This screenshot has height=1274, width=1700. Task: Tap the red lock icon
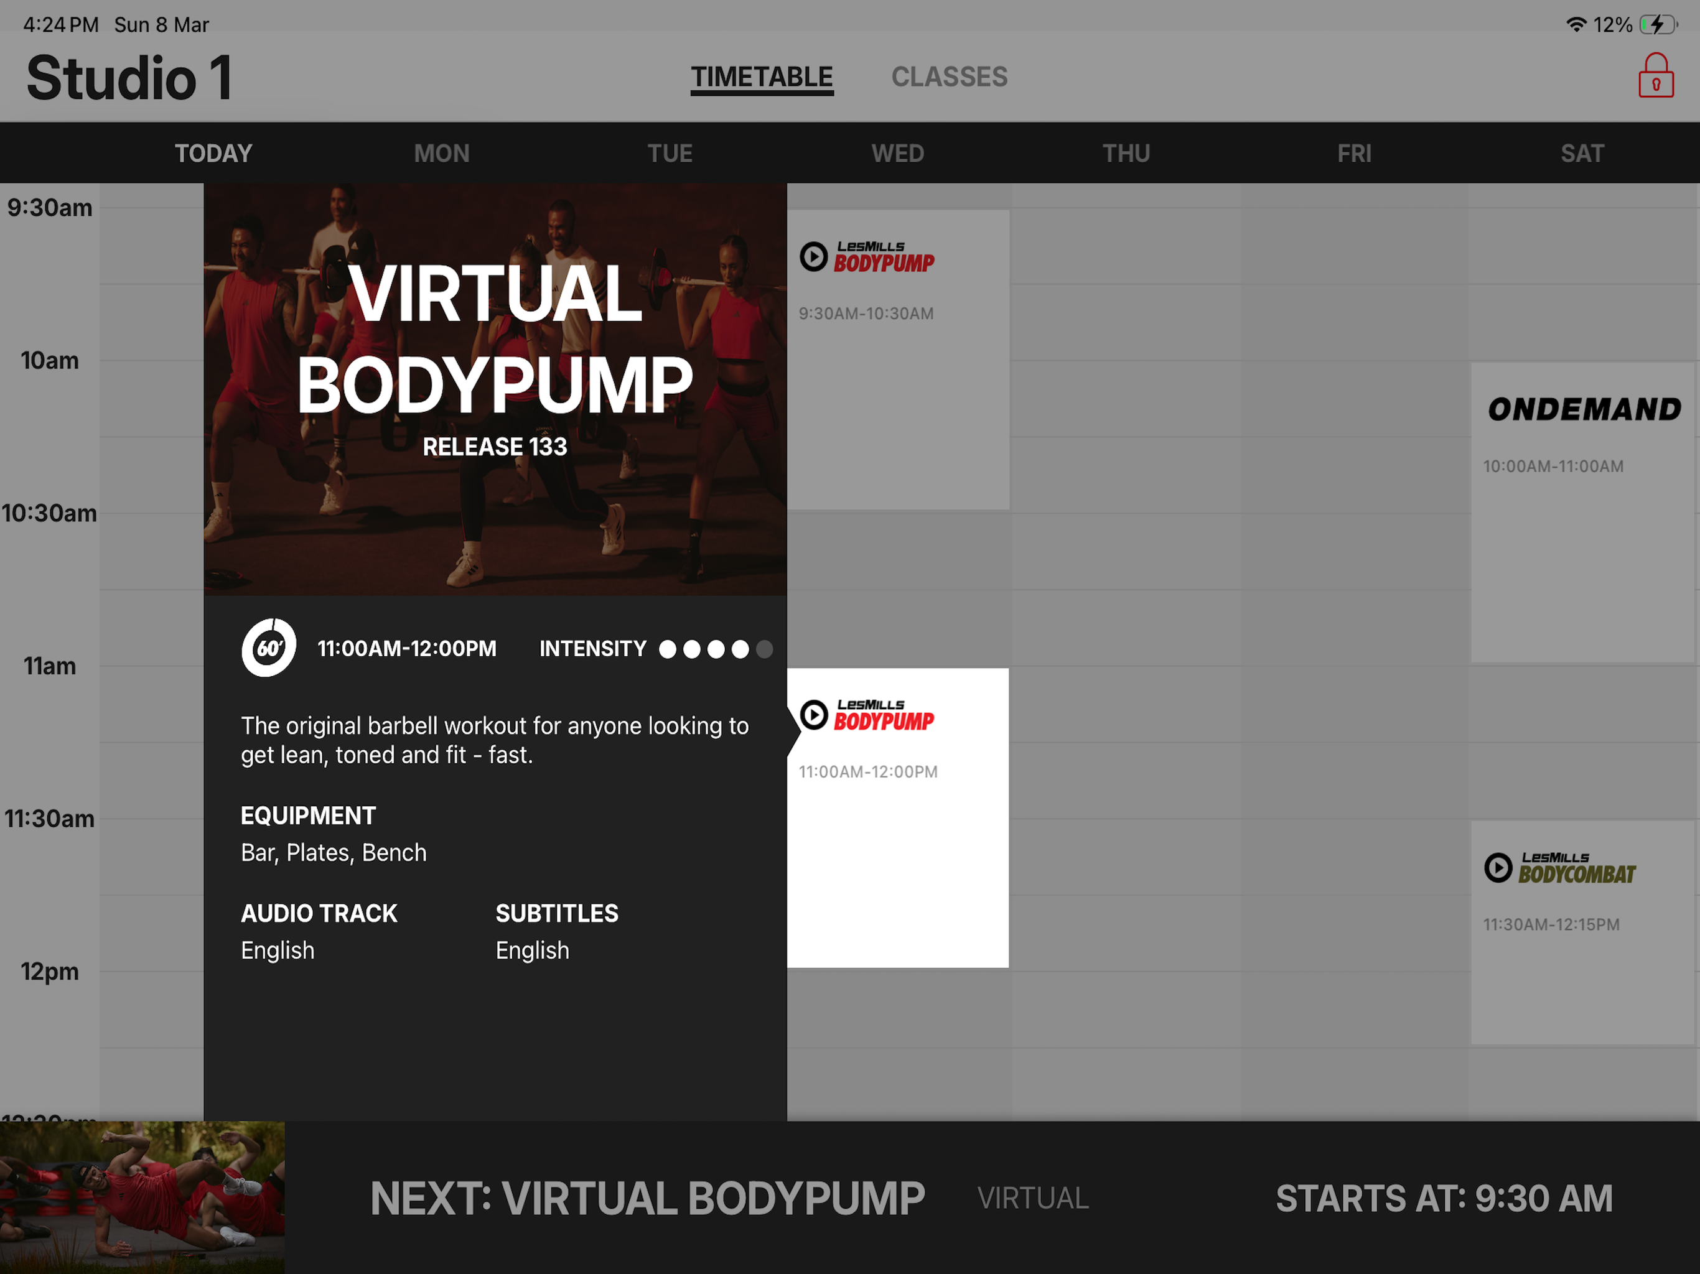[1655, 75]
